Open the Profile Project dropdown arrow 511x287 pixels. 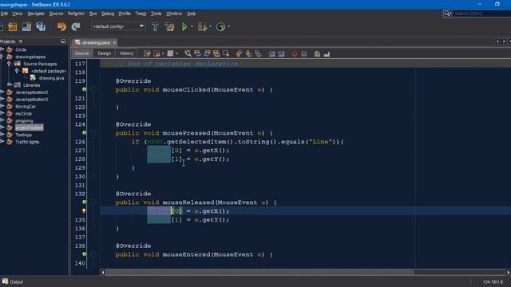click(x=229, y=26)
